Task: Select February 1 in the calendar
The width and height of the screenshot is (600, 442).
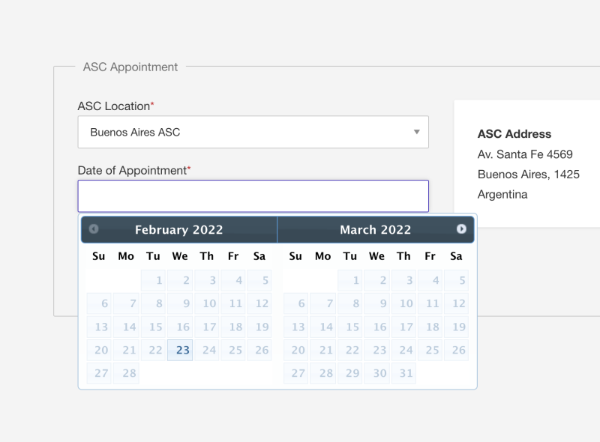Action: point(154,280)
